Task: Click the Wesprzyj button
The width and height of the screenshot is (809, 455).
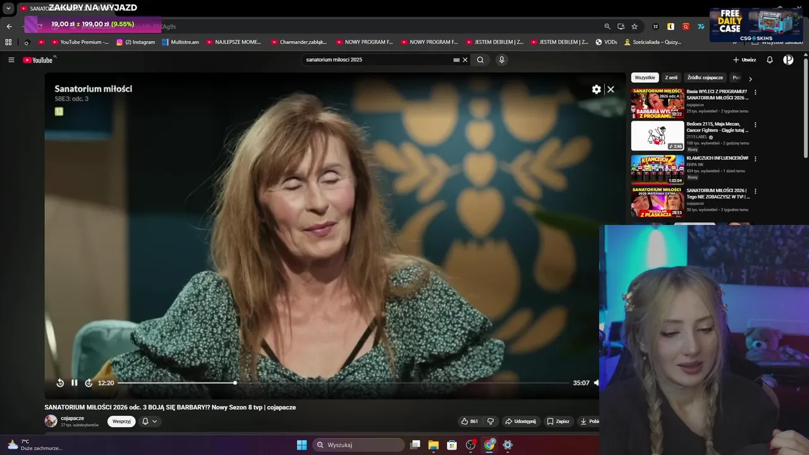Action: tap(121, 422)
